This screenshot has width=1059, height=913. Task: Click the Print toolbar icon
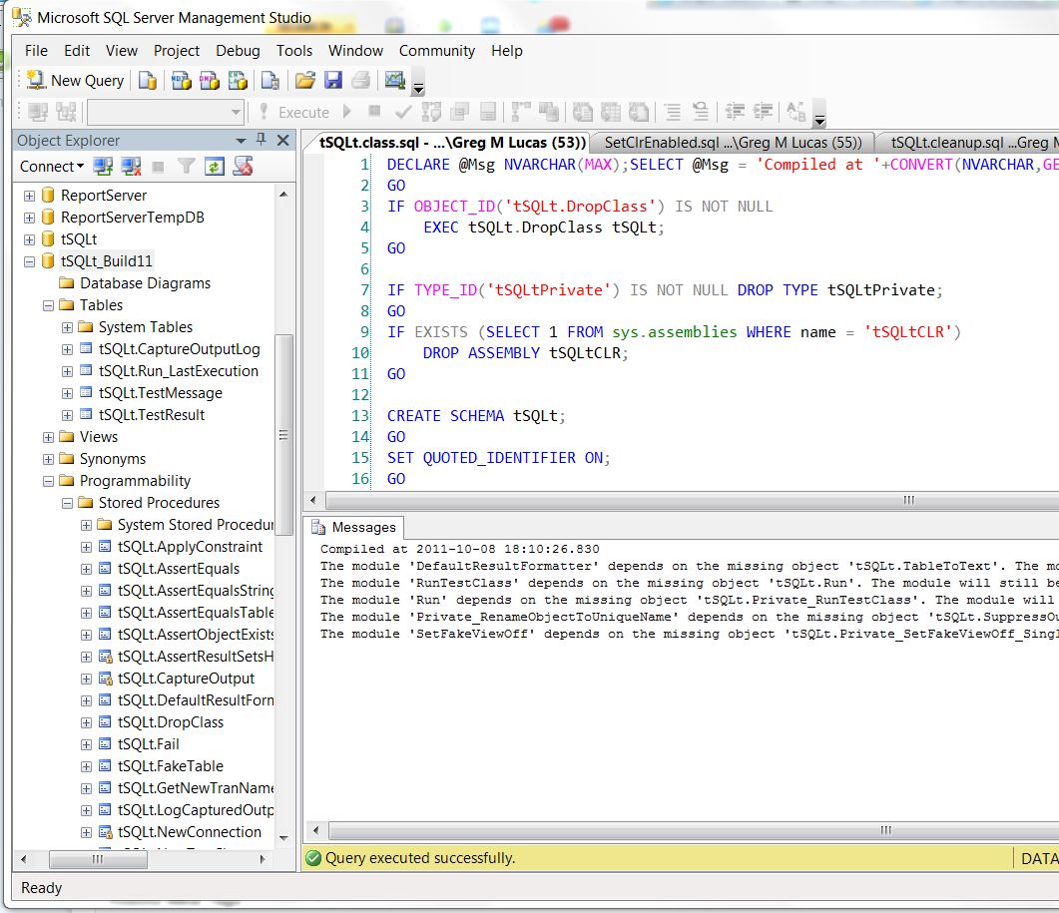coord(360,80)
